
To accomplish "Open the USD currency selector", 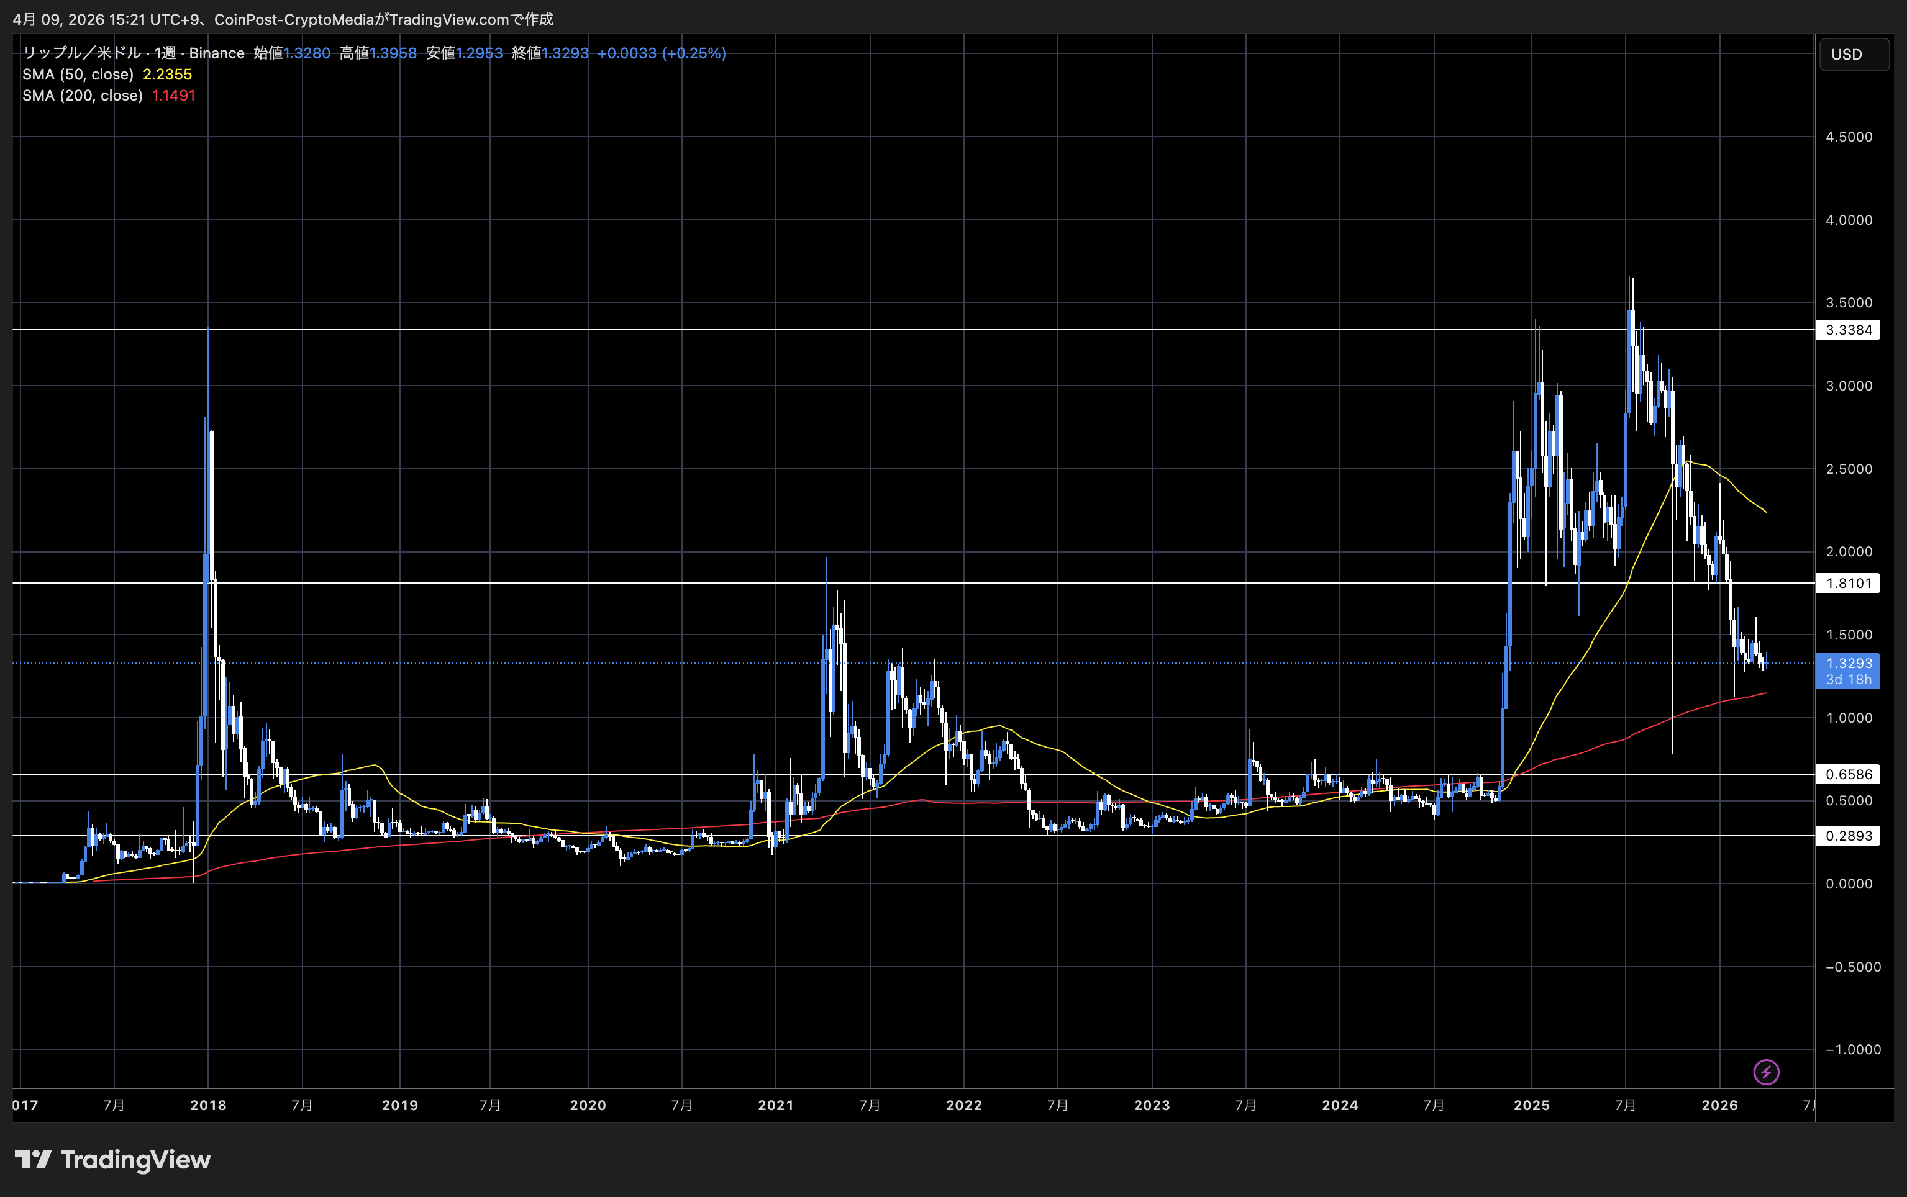I will (x=1853, y=55).
